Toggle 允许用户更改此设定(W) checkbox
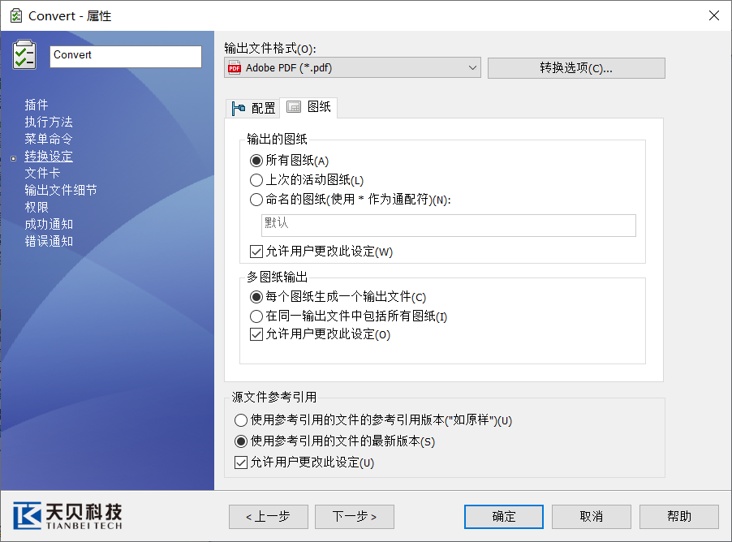Image resolution: width=732 pixels, height=542 pixels. click(257, 252)
